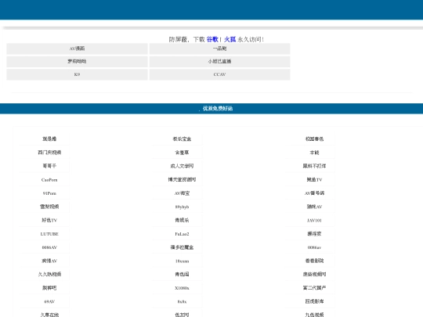423x317 pixels.
Task: Open the 火狐 download link
Action: pyautogui.click(x=230, y=39)
